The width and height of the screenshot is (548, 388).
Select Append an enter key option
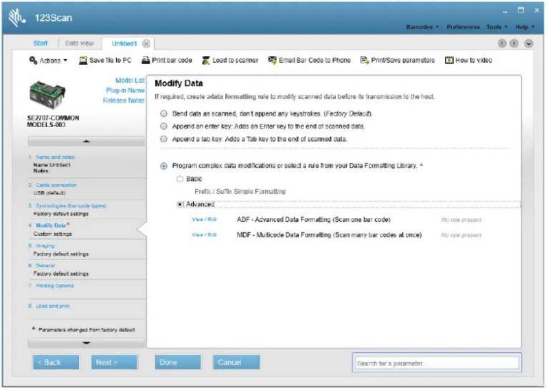[164, 126]
